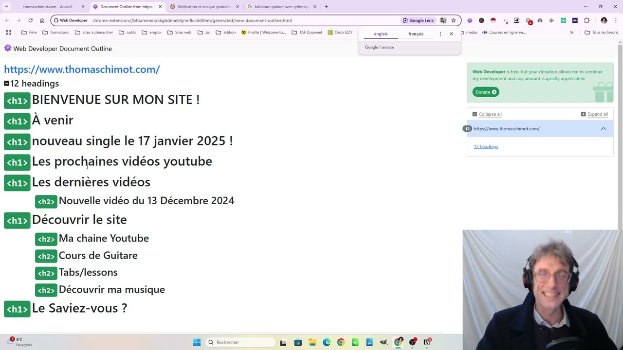Open Microsoft Edge from the taskbar
This screenshot has width=623, height=350.
(327, 342)
